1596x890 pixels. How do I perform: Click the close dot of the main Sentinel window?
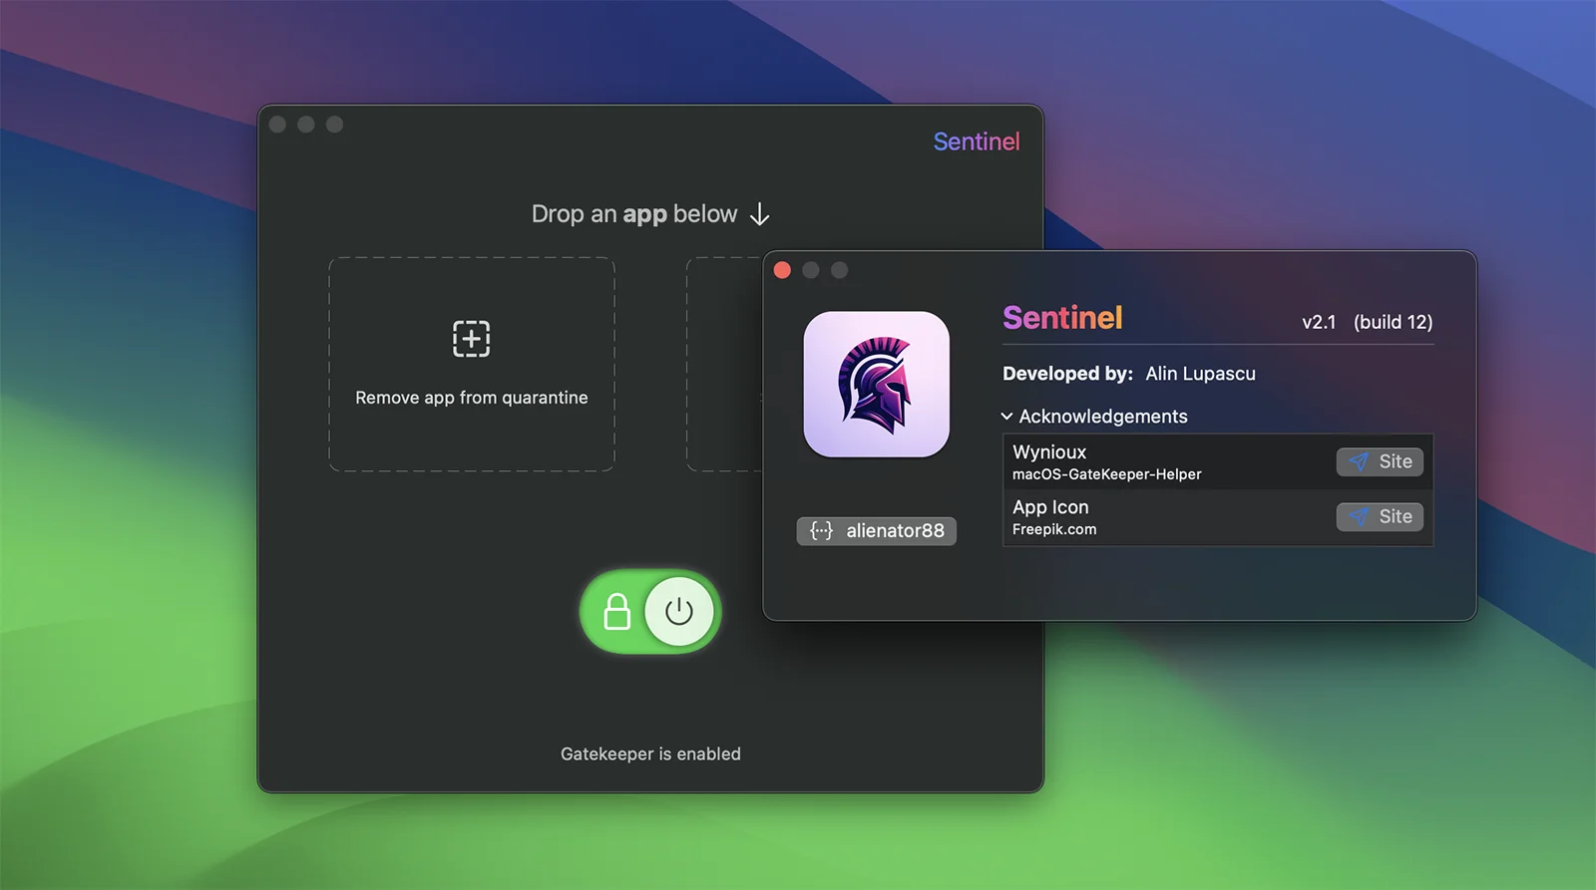pos(278,125)
